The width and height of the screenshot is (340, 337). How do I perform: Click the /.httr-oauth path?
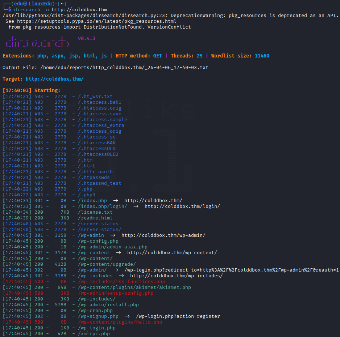pyautogui.click(x=95, y=171)
